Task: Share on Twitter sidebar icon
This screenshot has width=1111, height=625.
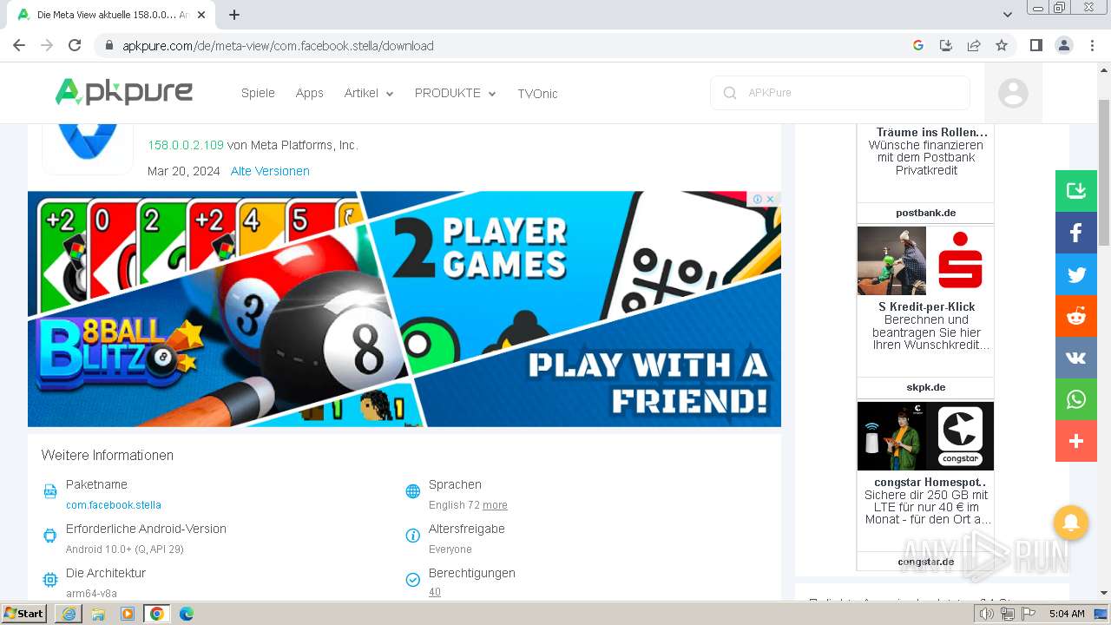Action: [1076, 274]
